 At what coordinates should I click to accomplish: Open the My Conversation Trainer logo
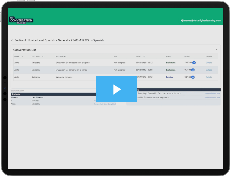tap(21, 20)
